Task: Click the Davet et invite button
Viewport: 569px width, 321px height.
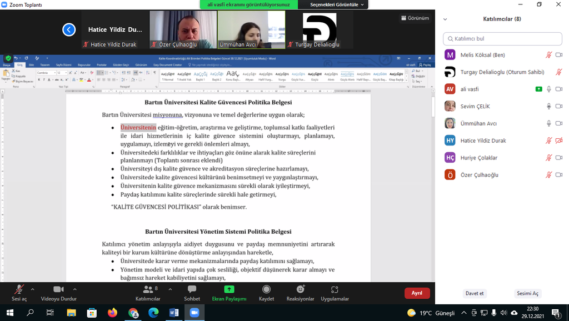Action: pyautogui.click(x=475, y=293)
